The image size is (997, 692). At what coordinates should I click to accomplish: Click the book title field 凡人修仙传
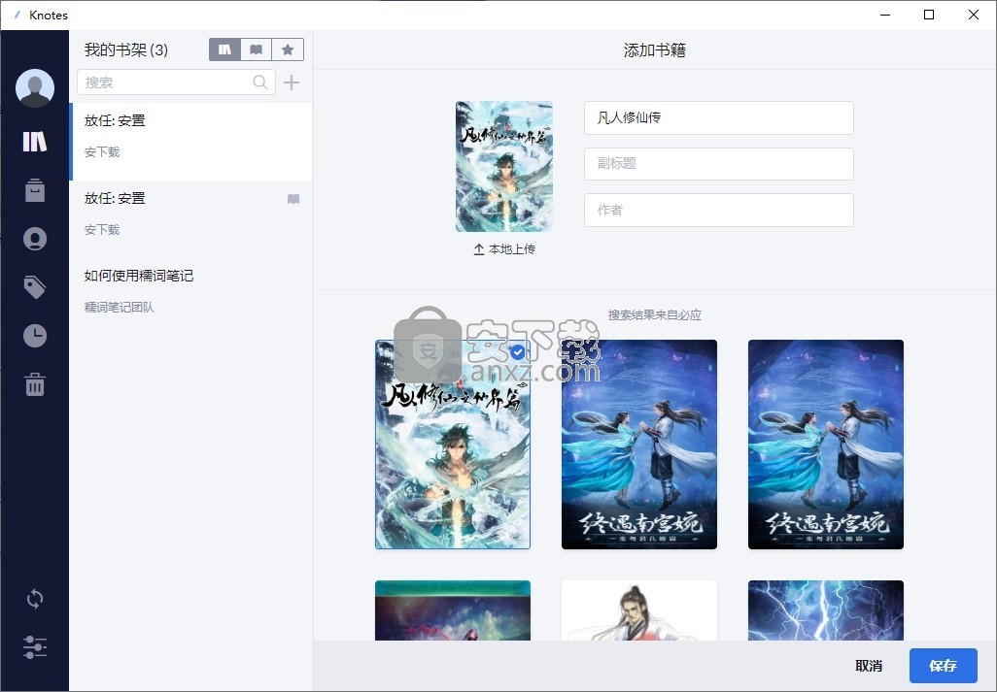[718, 117]
